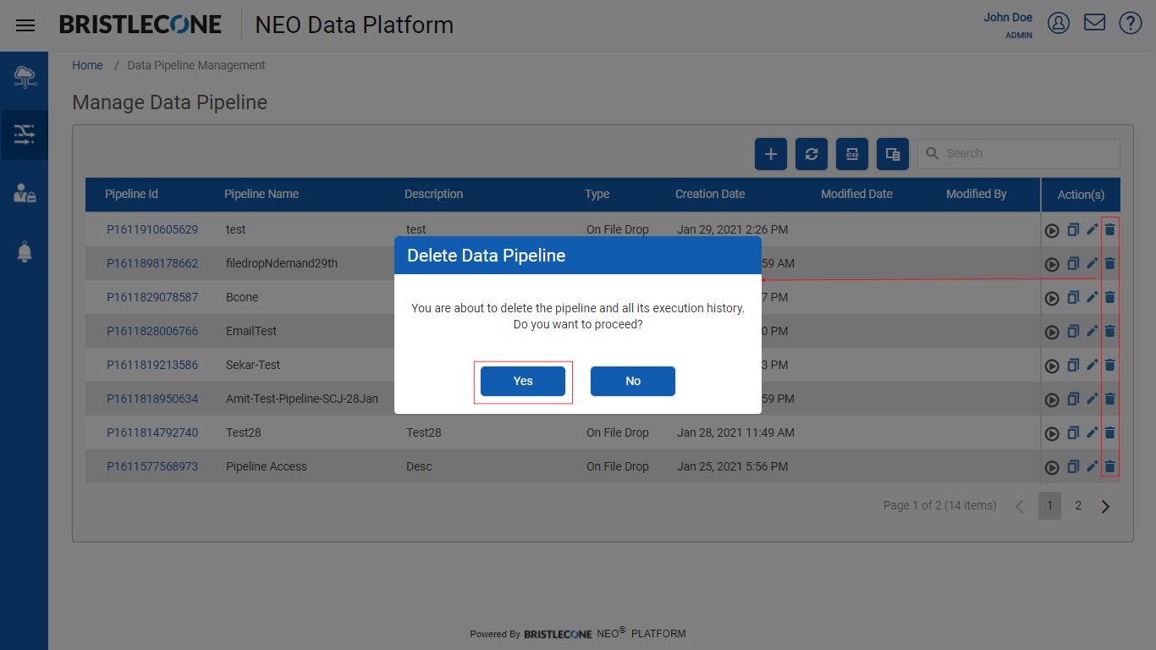Confirm deletion with the Yes button
The height and width of the screenshot is (650, 1156).
pyautogui.click(x=523, y=381)
